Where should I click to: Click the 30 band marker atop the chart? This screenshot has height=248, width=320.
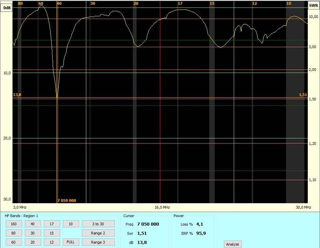(x=93, y=3)
